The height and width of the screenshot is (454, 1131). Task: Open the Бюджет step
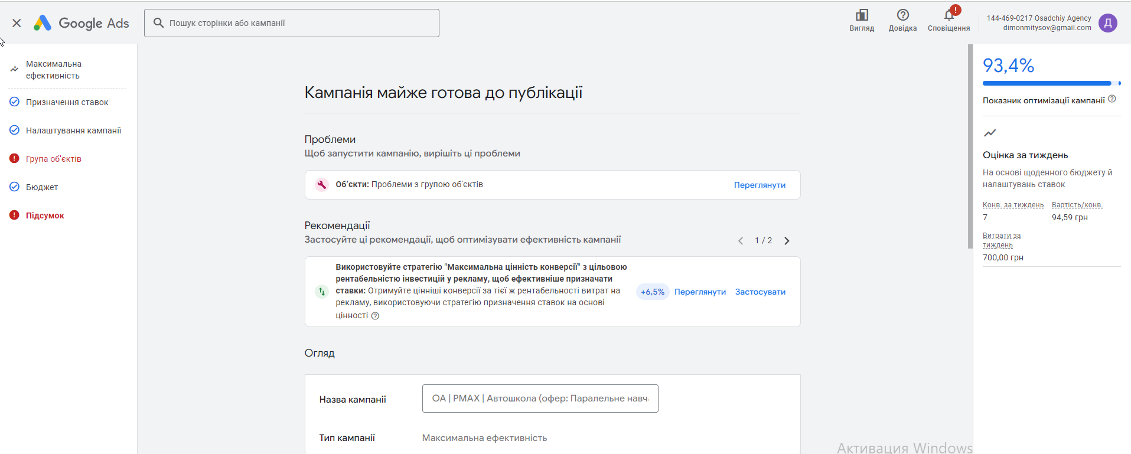click(x=42, y=187)
